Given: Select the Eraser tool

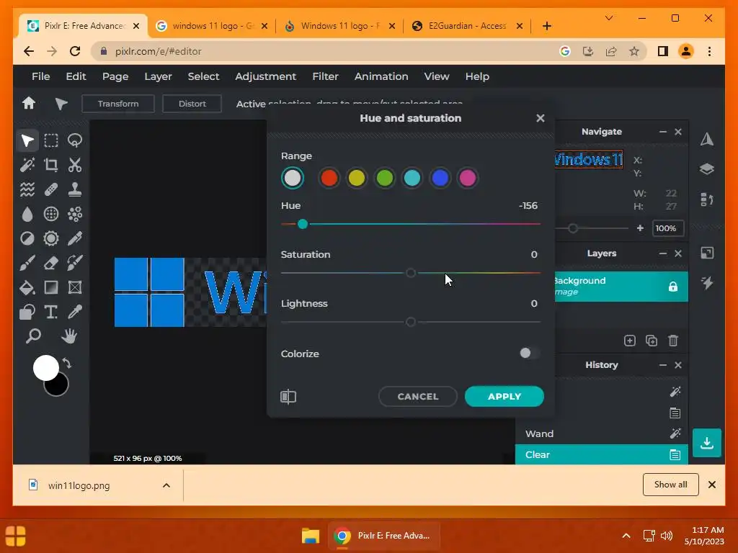Looking at the screenshot, I should coord(51,263).
